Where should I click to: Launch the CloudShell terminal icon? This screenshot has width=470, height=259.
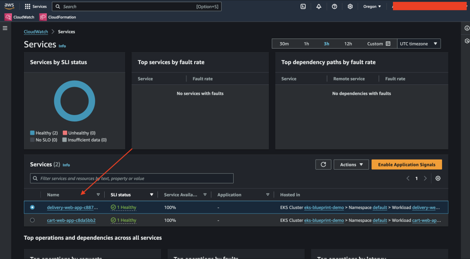tap(303, 6)
